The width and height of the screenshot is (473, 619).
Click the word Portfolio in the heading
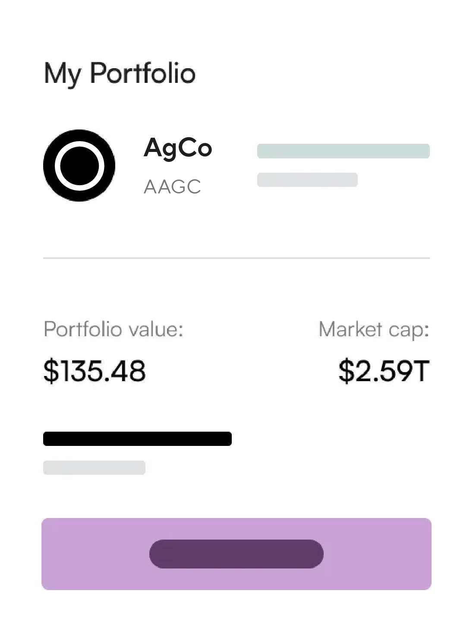[143, 73]
